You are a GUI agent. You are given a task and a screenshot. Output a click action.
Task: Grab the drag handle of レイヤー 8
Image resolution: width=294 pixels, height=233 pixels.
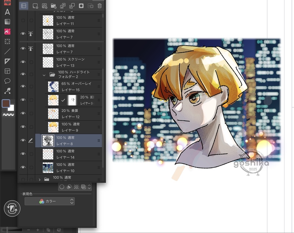(x=99, y=141)
